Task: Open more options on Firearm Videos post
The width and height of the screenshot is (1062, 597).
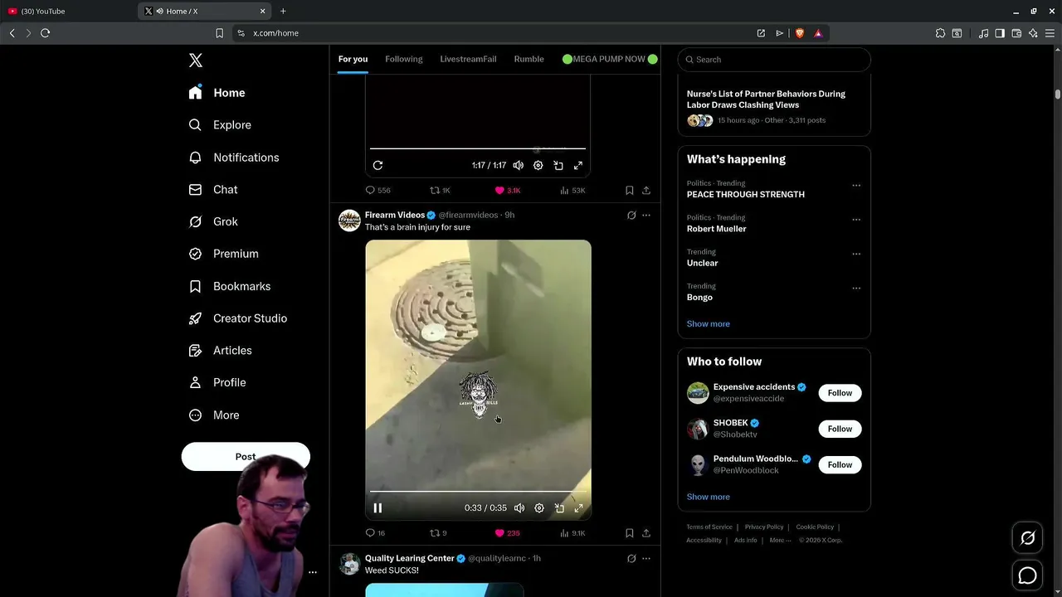Action: pyautogui.click(x=646, y=215)
